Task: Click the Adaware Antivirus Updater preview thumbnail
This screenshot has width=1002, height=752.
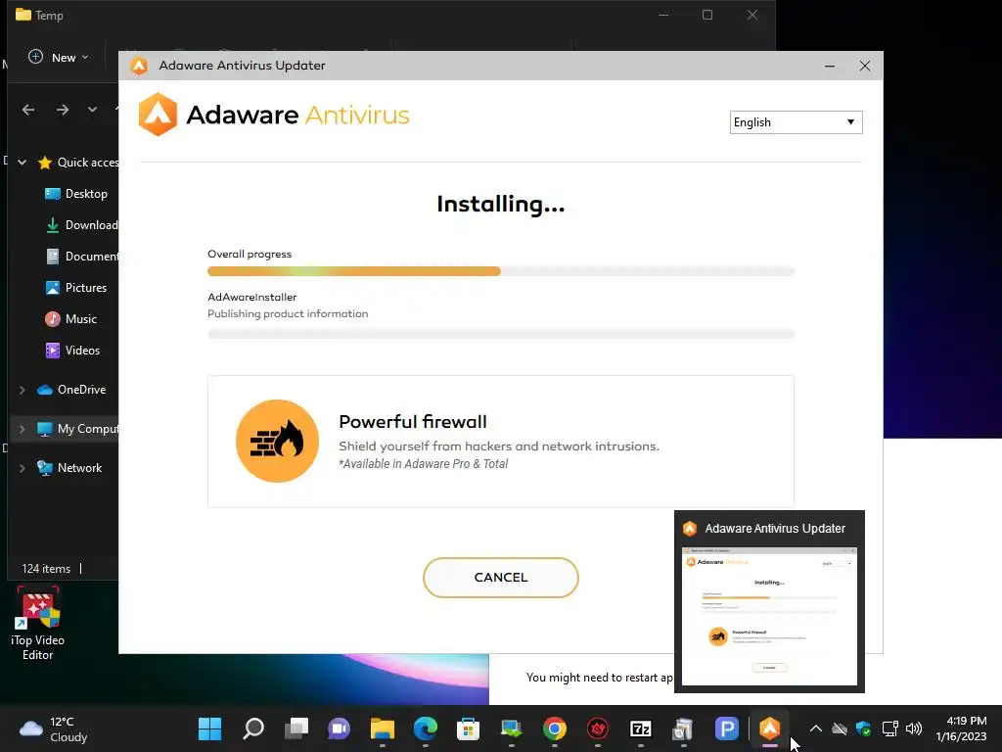Action: click(x=769, y=616)
